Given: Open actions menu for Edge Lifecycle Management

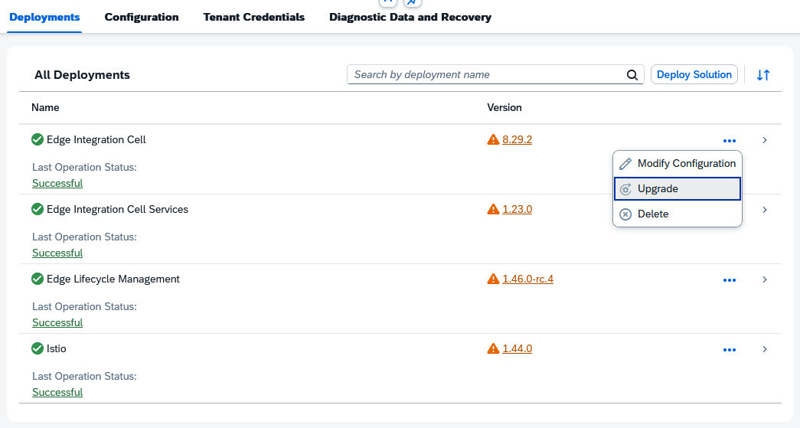Looking at the screenshot, I should [x=729, y=280].
